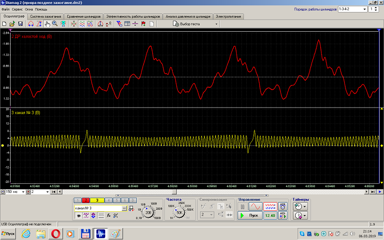Toggle channel 3 yellow button
This screenshot has width=384, height=240.
tap(97, 200)
